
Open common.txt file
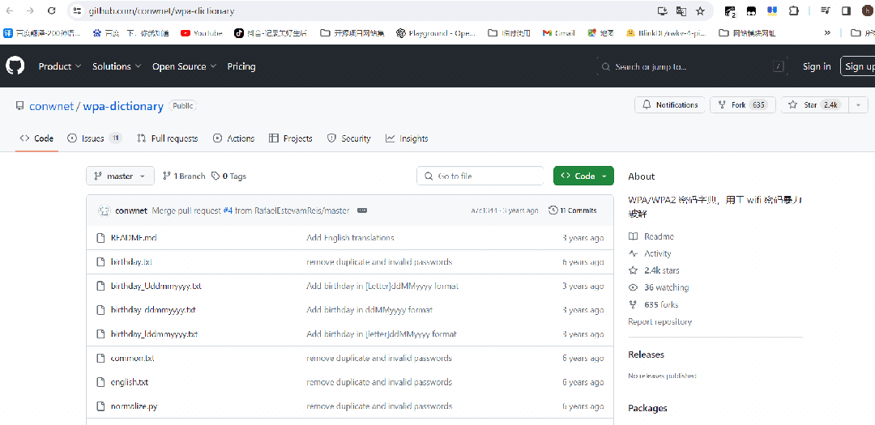[132, 358]
